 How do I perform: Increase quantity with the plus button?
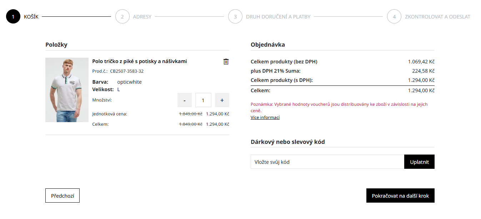(222, 100)
